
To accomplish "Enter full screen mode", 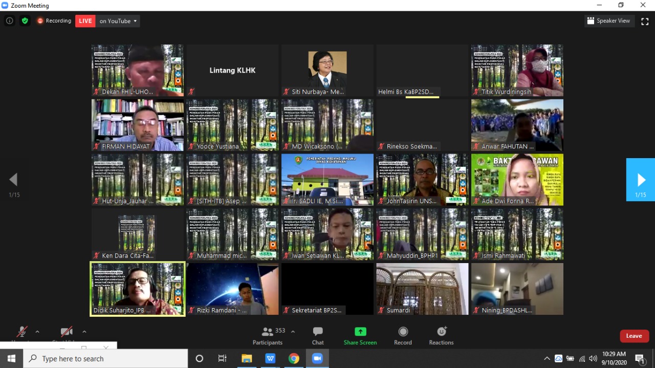I will (645, 21).
